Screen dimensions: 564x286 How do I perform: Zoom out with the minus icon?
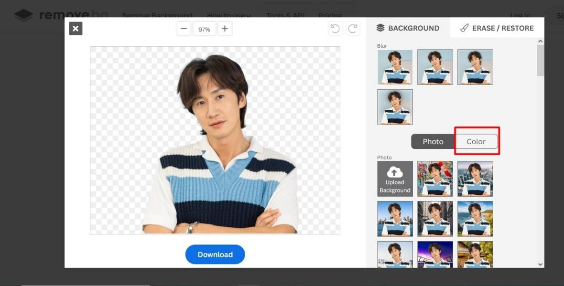coord(184,29)
